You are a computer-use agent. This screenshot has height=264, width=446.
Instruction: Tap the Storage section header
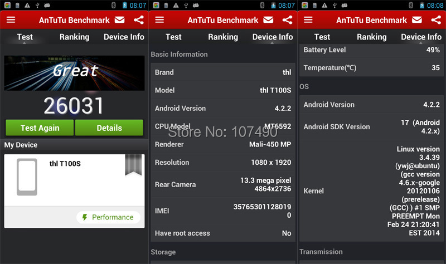163,252
